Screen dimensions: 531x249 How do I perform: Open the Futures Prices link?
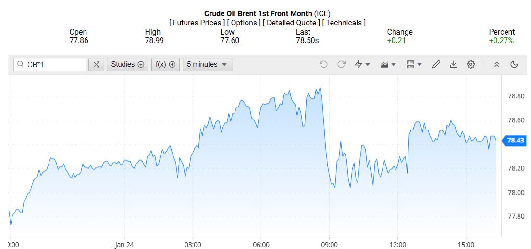coord(197,23)
